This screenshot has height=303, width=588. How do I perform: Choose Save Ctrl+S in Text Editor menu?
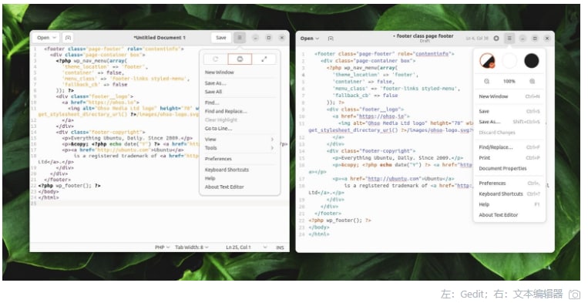point(509,111)
